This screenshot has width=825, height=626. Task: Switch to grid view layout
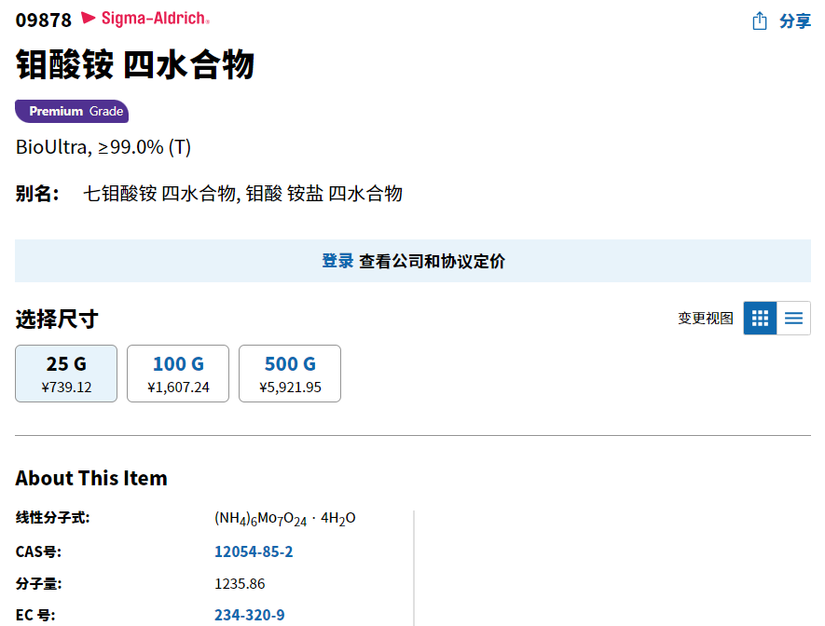tap(760, 319)
